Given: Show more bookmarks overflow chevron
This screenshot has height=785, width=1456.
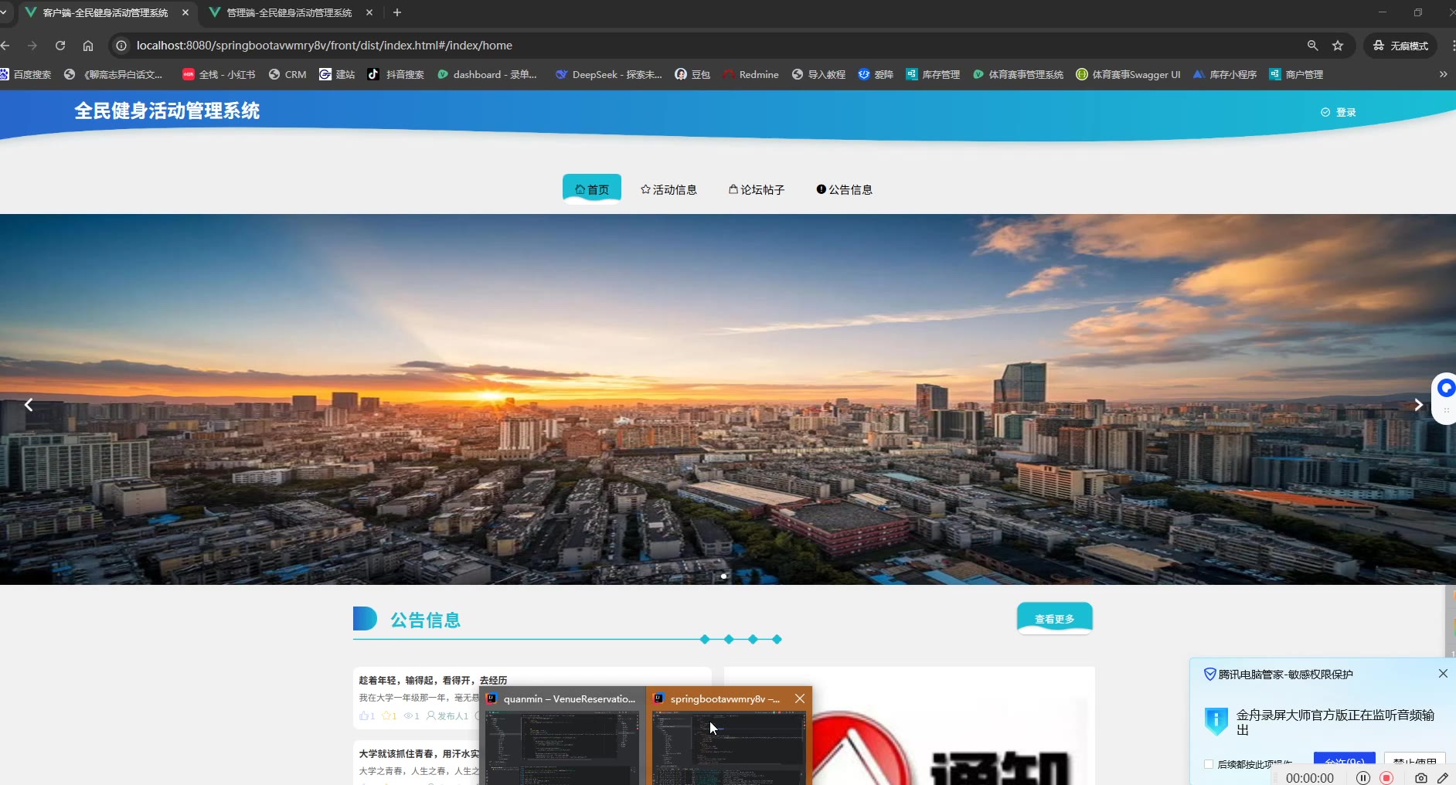Looking at the screenshot, I should (x=1443, y=74).
